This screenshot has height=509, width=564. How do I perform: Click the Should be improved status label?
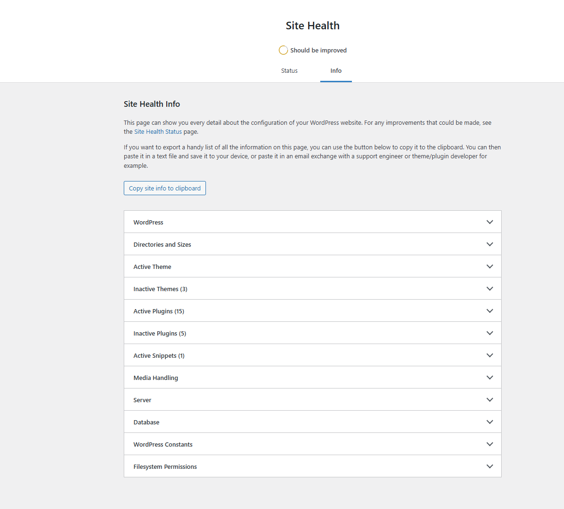point(318,51)
